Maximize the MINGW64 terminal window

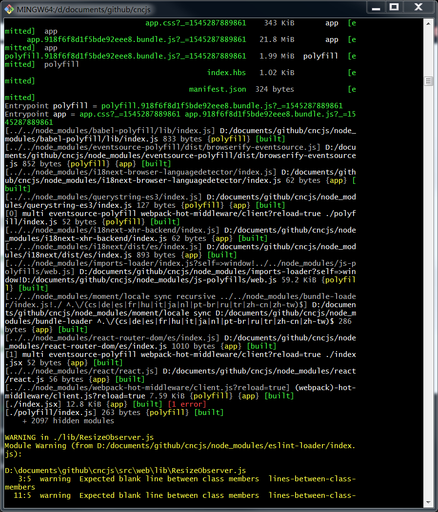coord(394,7)
